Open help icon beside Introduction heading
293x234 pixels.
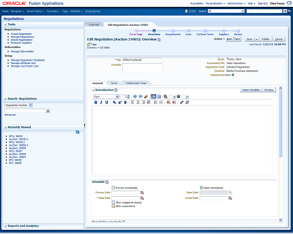click(116, 90)
